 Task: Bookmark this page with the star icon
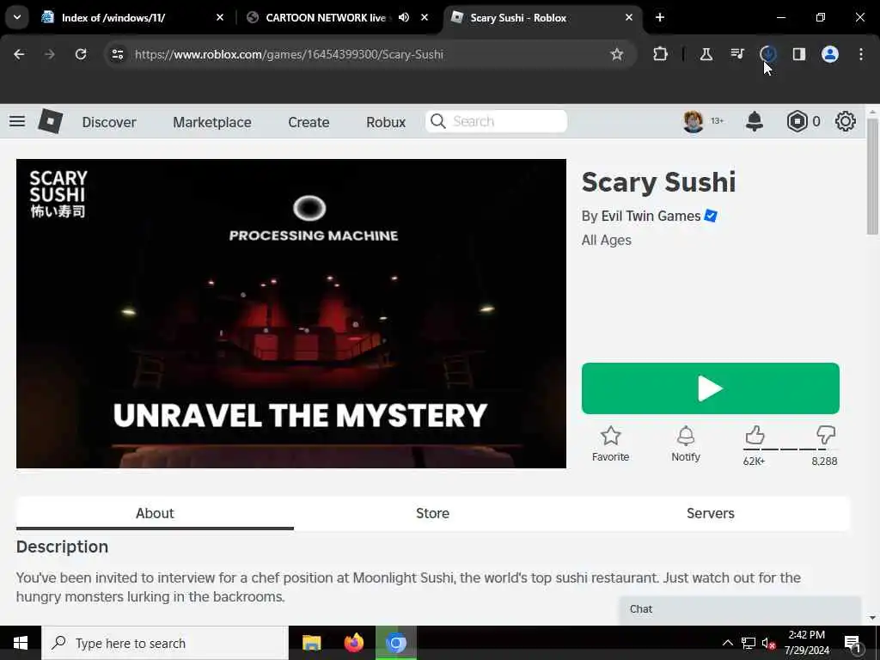click(617, 54)
